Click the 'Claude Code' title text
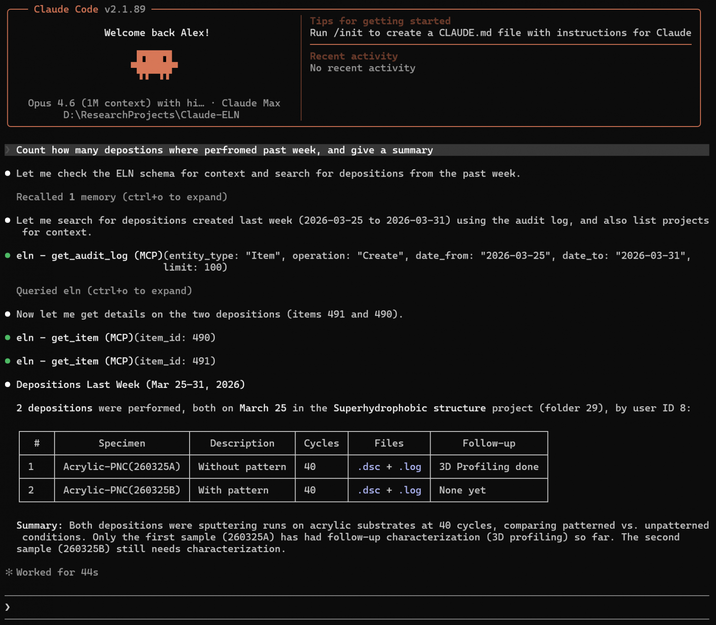This screenshot has height=625, width=716. [66, 9]
